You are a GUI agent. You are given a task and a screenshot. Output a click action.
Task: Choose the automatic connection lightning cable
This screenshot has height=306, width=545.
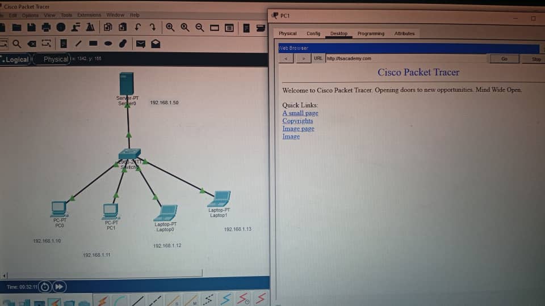(103, 300)
